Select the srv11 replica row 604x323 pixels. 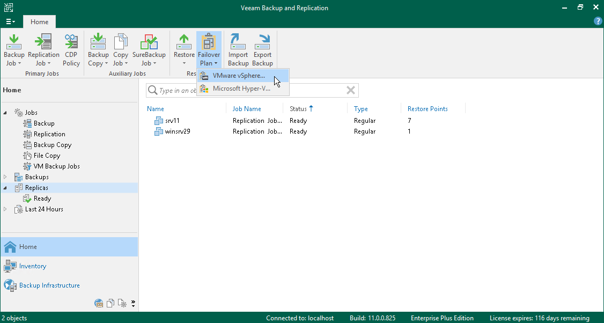pos(306,121)
